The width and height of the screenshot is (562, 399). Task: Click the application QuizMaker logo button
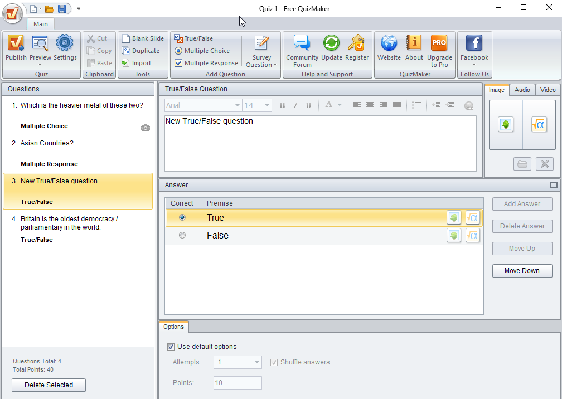pyautogui.click(x=12, y=13)
